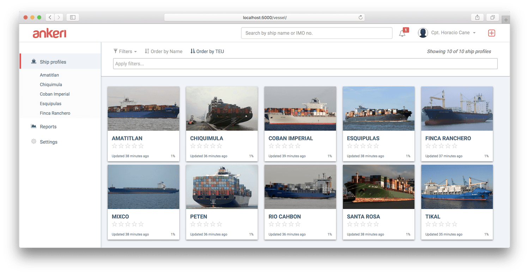The height and width of the screenshot is (275, 529).
Task: Sort ships with Order by Name
Action: 164,51
